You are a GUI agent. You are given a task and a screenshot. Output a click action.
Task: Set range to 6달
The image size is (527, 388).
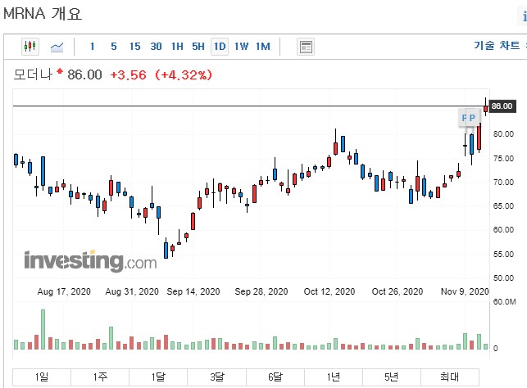(x=275, y=377)
